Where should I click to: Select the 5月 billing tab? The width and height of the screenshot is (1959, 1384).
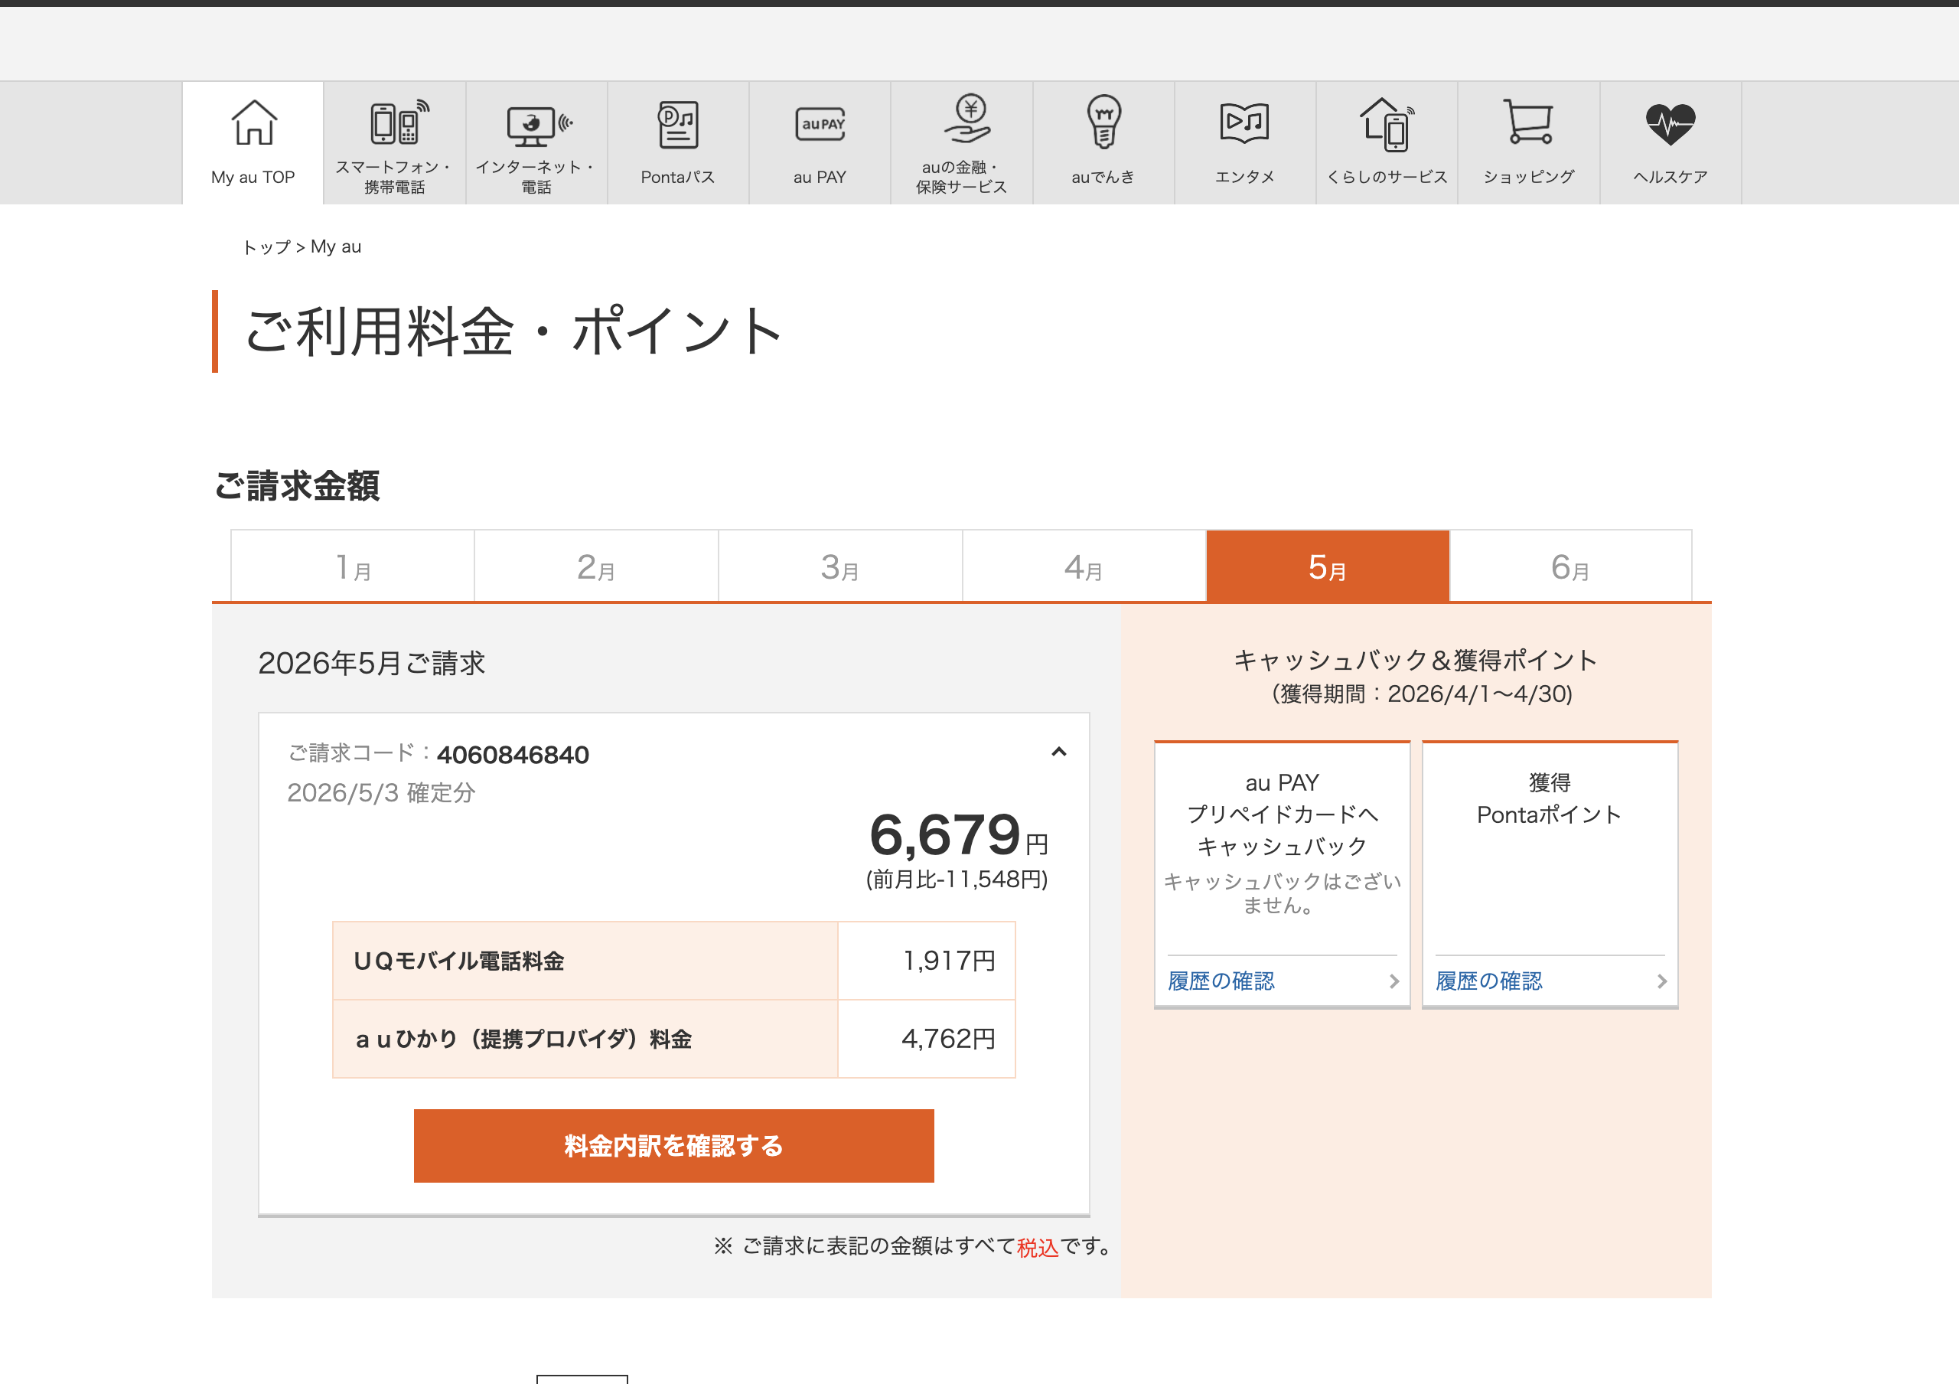(1328, 566)
